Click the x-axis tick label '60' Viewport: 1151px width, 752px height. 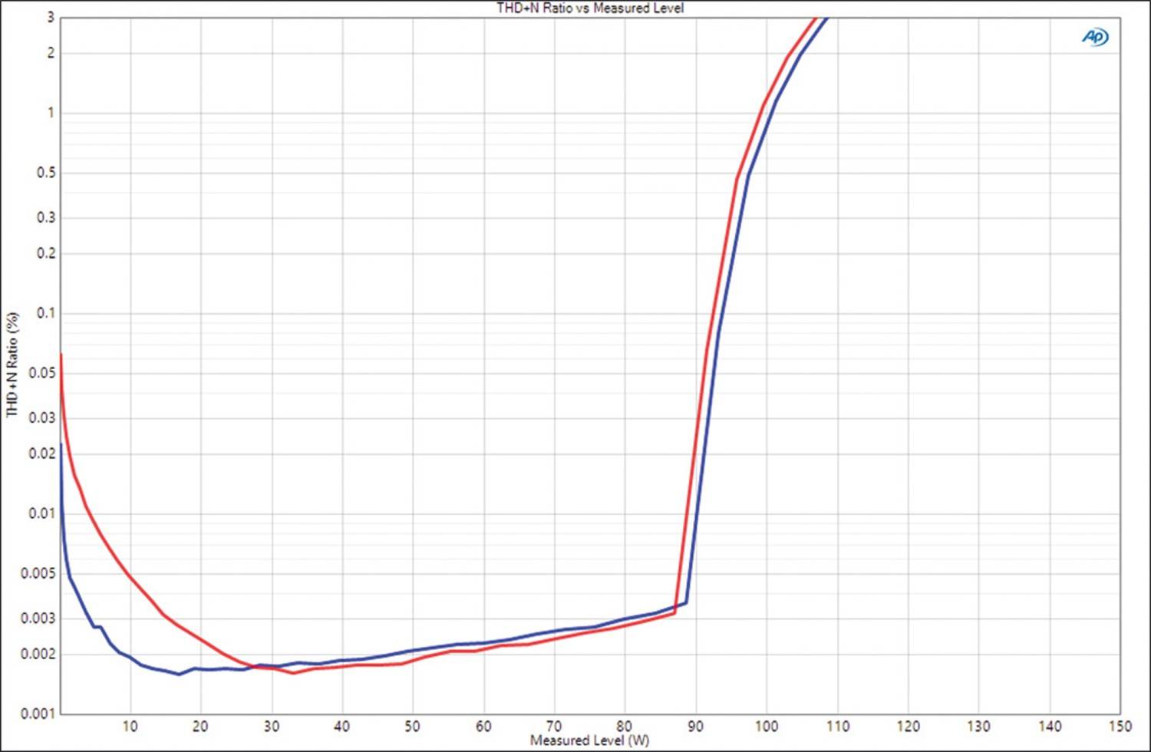483,726
